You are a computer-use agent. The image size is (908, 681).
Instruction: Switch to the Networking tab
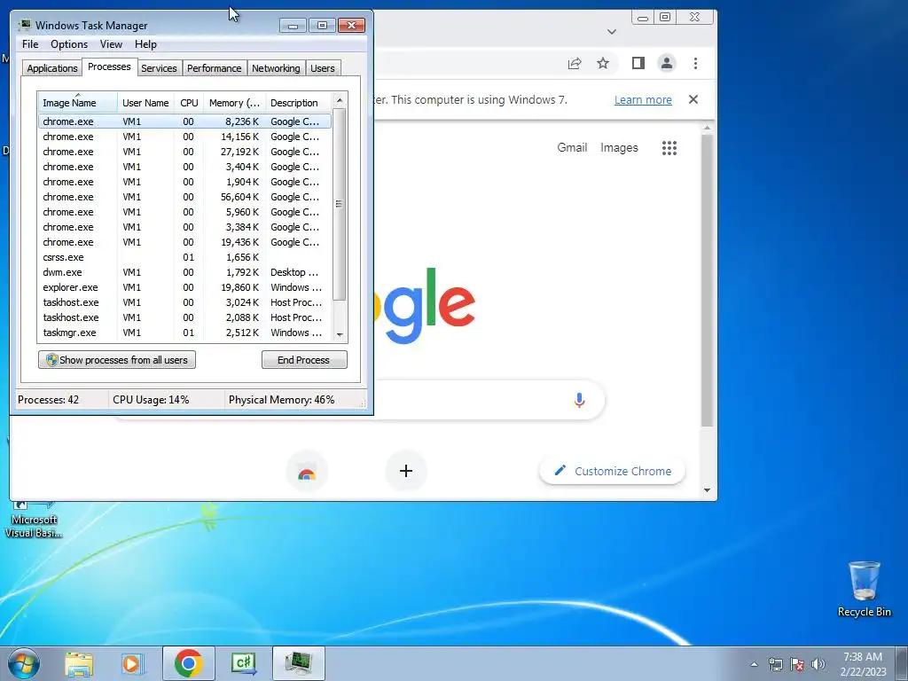point(276,67)
